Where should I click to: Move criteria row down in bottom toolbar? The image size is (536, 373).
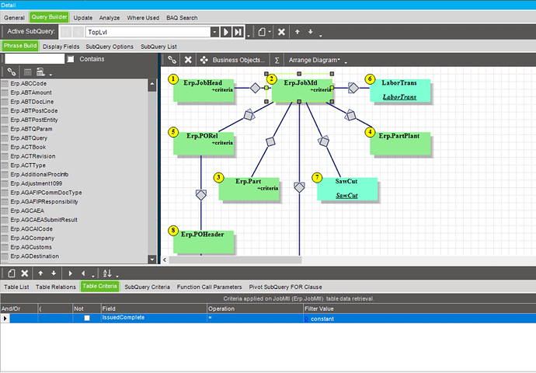(x=54, y=274)
